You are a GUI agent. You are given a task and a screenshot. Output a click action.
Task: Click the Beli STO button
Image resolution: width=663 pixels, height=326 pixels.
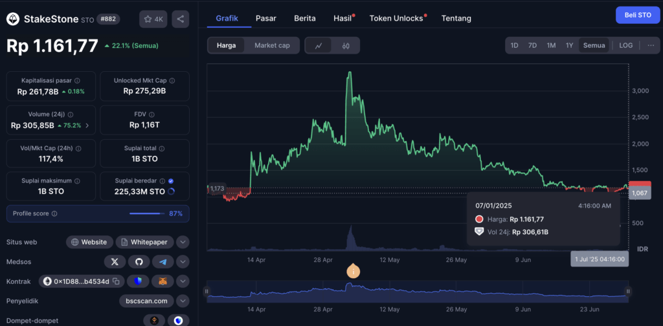pyautogui.click(x=638, y=15)
